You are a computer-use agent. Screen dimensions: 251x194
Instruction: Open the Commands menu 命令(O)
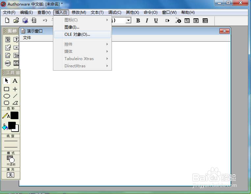click(150, 12)
